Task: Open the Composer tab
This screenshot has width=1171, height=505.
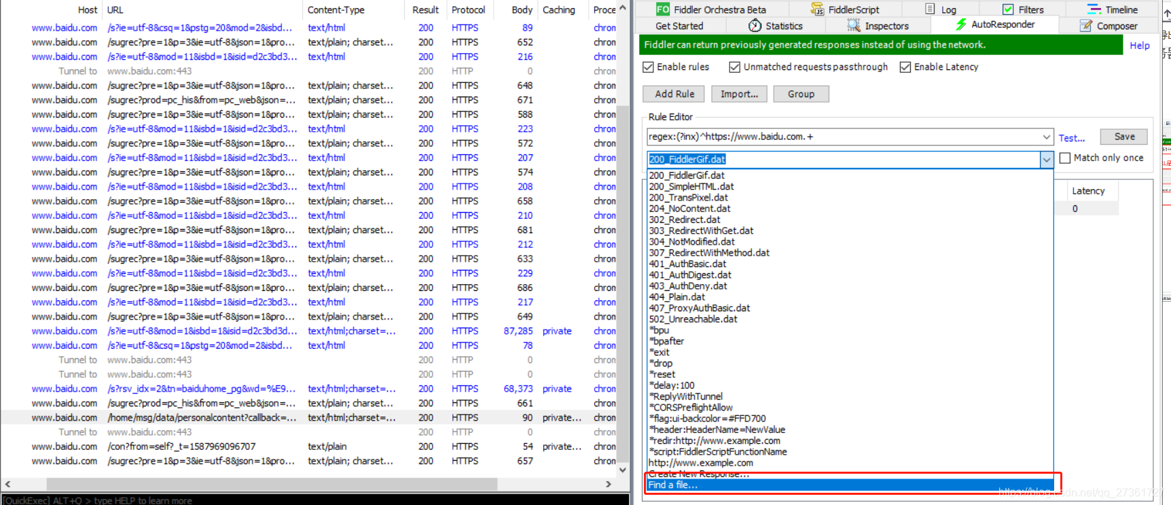Action: (1109, 26)
